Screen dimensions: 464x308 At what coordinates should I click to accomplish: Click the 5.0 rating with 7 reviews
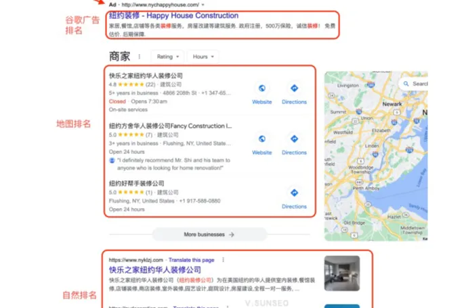[131, 135]
